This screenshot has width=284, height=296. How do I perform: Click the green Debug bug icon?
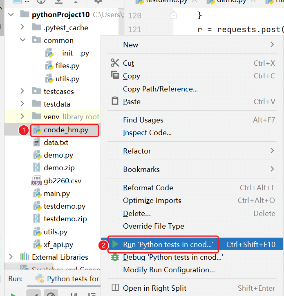[115, 257]
